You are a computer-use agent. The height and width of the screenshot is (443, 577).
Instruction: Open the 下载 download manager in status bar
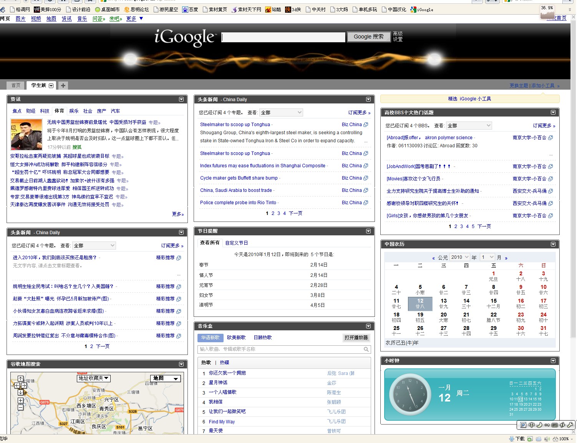click(x=517, y=439)
